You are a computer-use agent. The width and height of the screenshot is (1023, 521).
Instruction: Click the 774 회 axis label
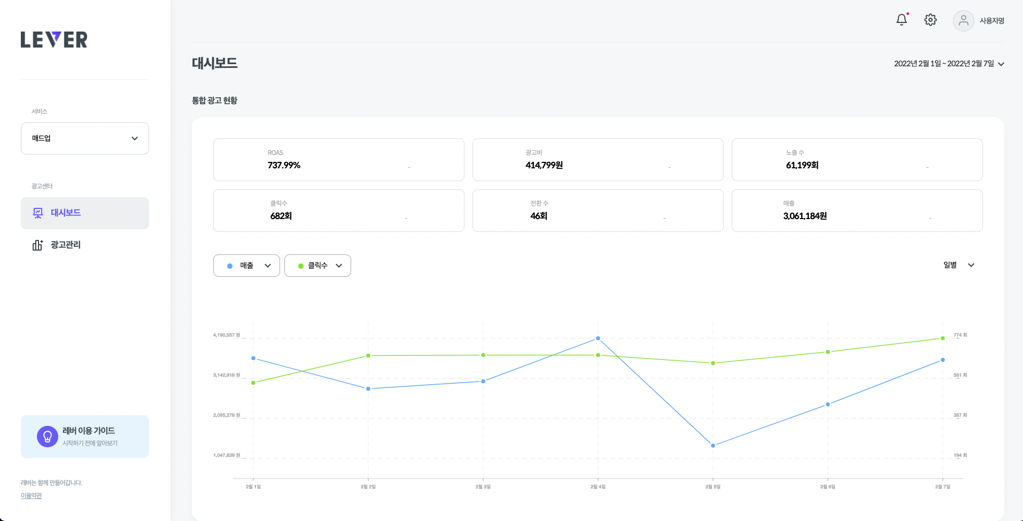[x=960, y=335]
